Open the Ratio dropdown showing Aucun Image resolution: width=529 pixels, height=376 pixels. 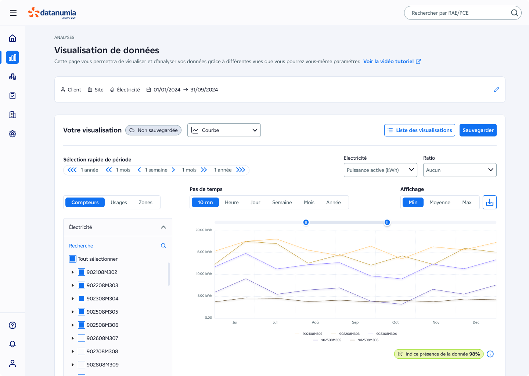(459, 170)
